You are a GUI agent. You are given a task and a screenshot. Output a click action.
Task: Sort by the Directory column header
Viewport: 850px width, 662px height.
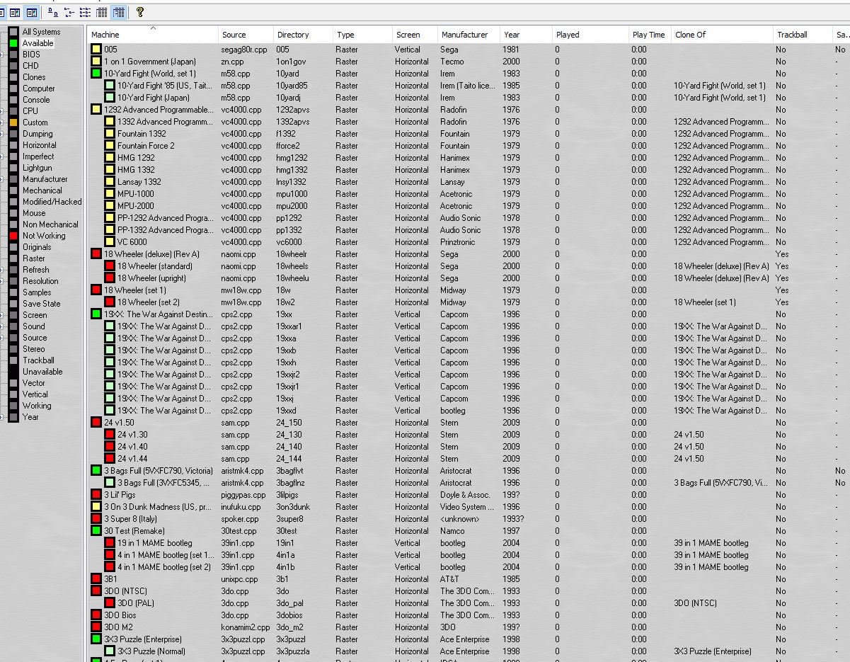tap(303, 35)
